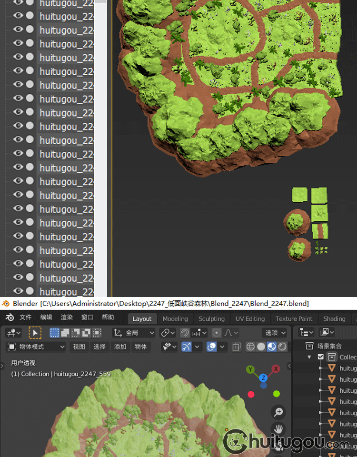Click the zoom magnifier viewport gizmo
Image resolution: width=357 pixels, height=457 pixels.
[x=278, y=412]
